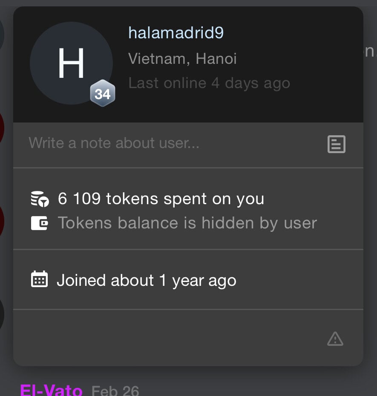
Task: Report user via warning triangle icon
Action: coord(335,339)
